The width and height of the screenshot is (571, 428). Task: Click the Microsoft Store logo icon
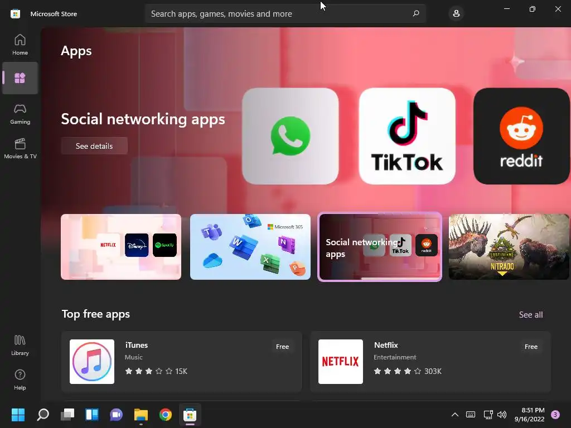coord(15,14)
